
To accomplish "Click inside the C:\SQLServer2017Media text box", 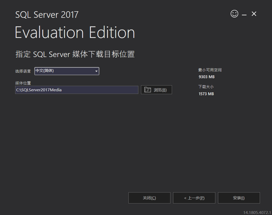I will click(x=76, y=90).
